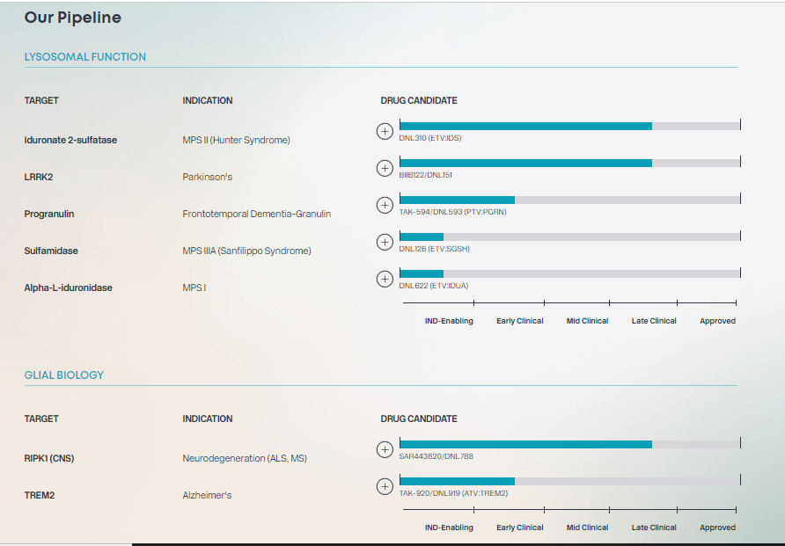Expand the BIIB122/DNL151 plus icon

click(x=385, y=169)
